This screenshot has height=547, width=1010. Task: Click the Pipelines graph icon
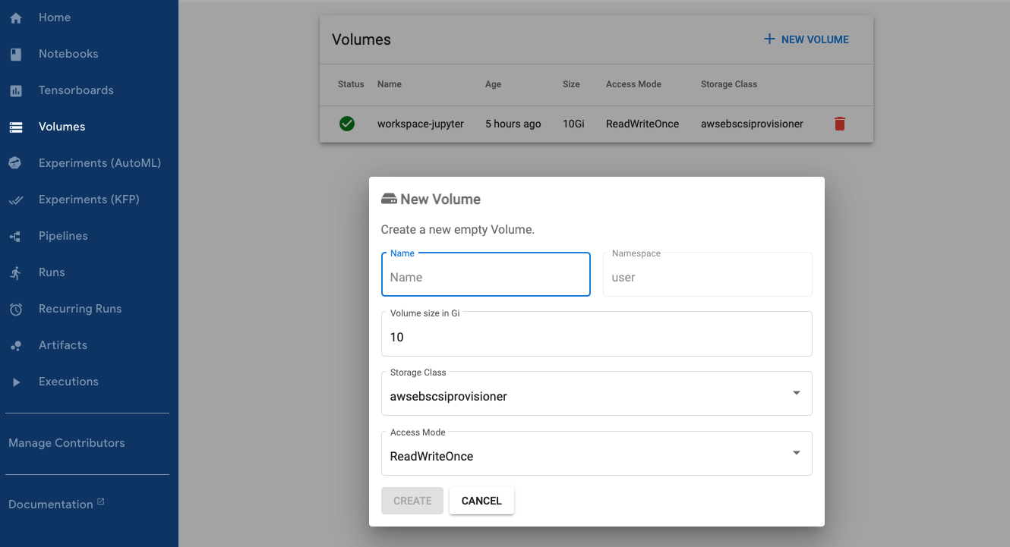click(16, 236)
